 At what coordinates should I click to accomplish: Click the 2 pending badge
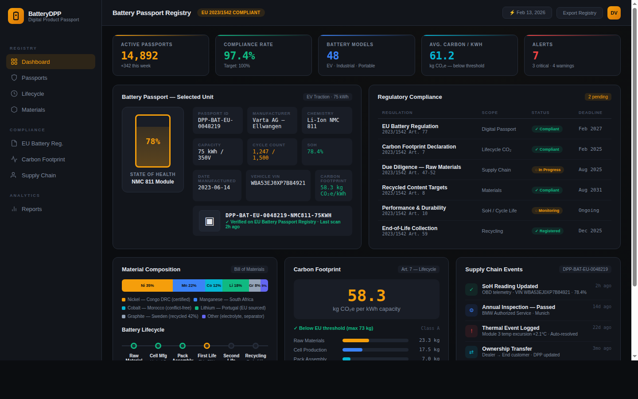pyautogui.click(x=598, y=97)
